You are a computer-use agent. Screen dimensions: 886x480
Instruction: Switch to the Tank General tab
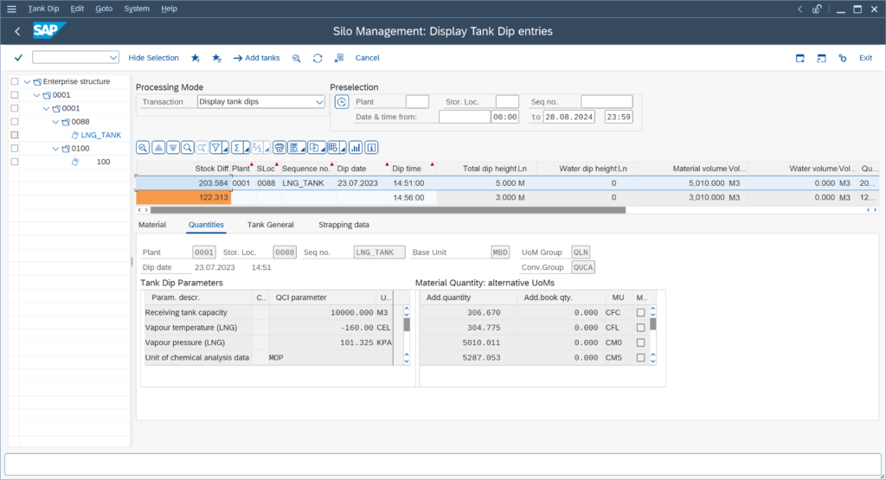271,225
